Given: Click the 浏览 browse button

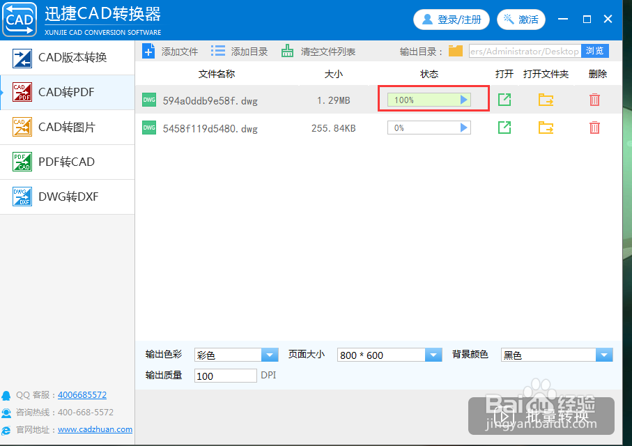Looking at the screenshot, I should point(595,51).
